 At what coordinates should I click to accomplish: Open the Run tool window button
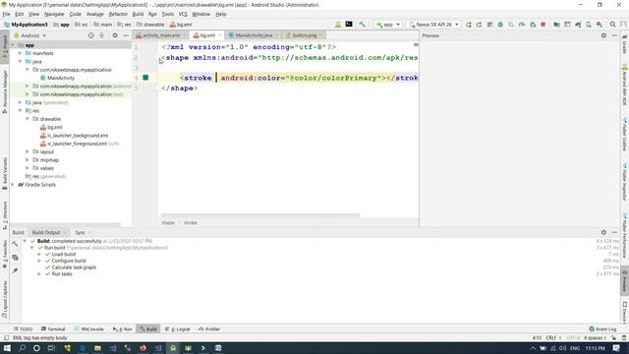(x=122, y=328)
